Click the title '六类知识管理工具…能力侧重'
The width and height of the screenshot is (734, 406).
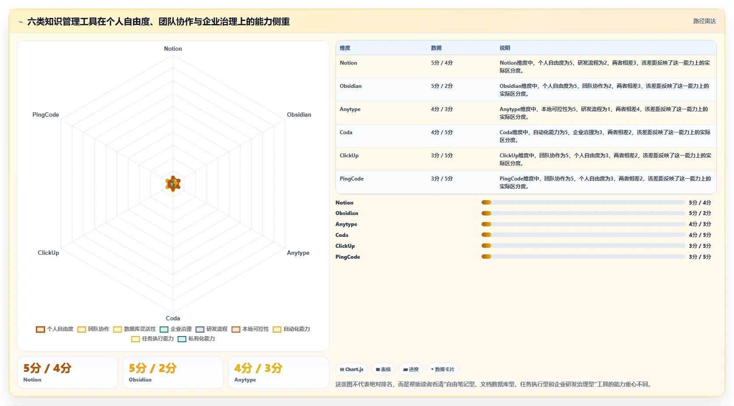pyautogui.click(x=158, y=21)
